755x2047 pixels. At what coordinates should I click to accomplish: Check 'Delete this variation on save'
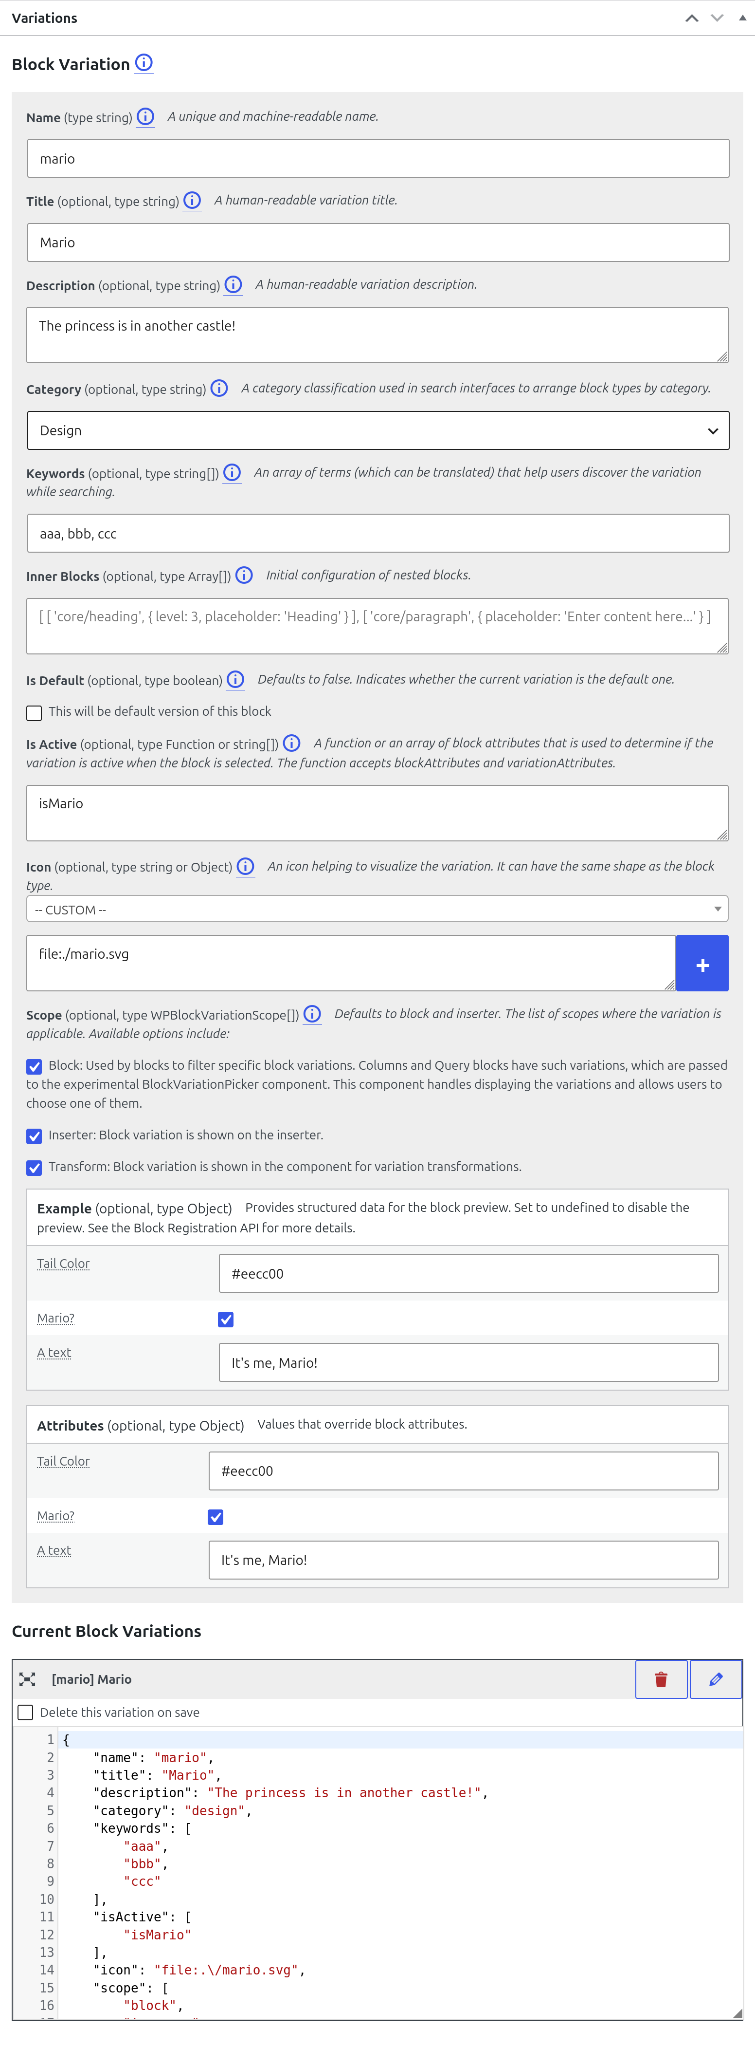pos(25,1712)
